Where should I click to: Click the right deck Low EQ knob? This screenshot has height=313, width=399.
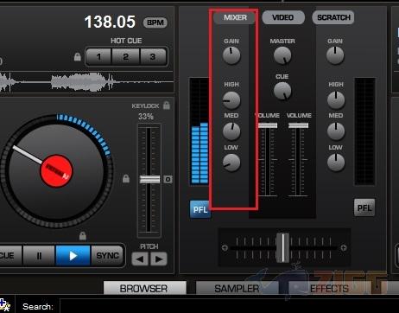tap(336, 163)
